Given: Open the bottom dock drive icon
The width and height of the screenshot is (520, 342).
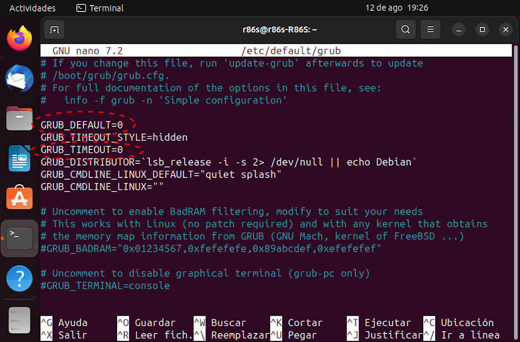Looking at the screenshot, I should click(x=20, y=320).
